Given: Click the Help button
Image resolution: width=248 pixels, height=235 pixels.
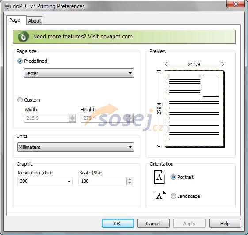Looking at the screenshot, I should click(225, 224).
